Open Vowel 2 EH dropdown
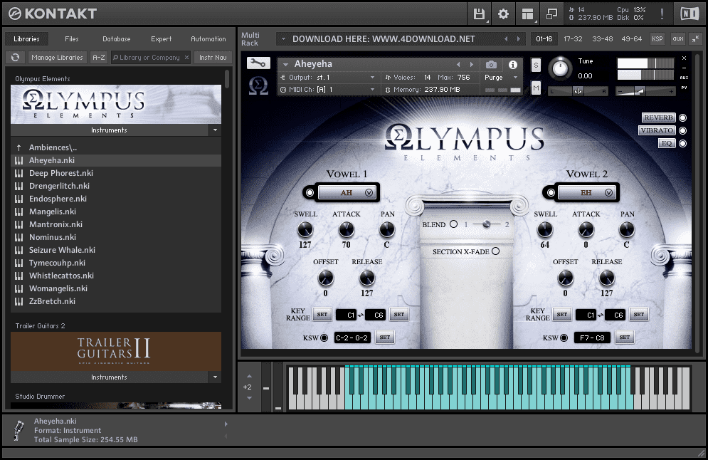 586,193
